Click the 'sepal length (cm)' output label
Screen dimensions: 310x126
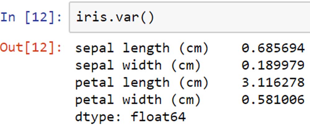click(x=142, y=48)
